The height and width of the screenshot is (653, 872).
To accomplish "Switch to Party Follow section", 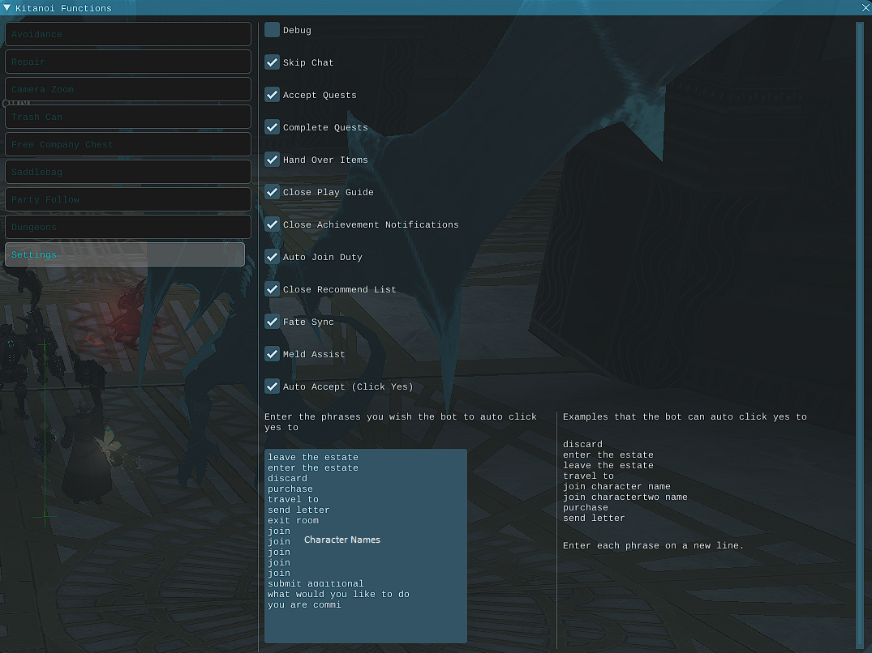I will pos(127,199).
